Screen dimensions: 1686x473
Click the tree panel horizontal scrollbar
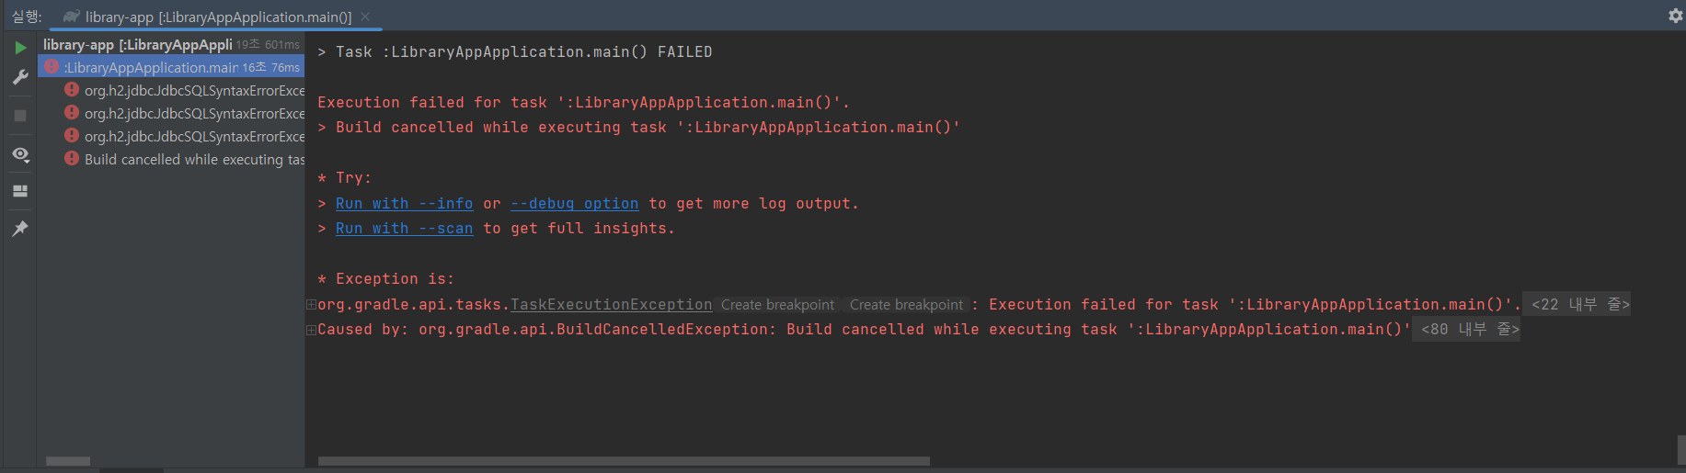point(68,461)
